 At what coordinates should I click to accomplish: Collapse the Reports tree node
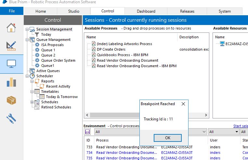tap(32, 81)
